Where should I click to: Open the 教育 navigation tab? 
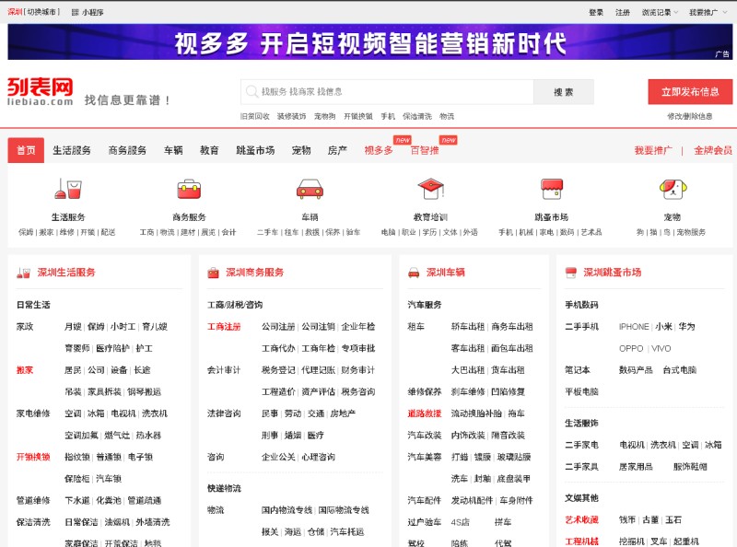(209, 150)
